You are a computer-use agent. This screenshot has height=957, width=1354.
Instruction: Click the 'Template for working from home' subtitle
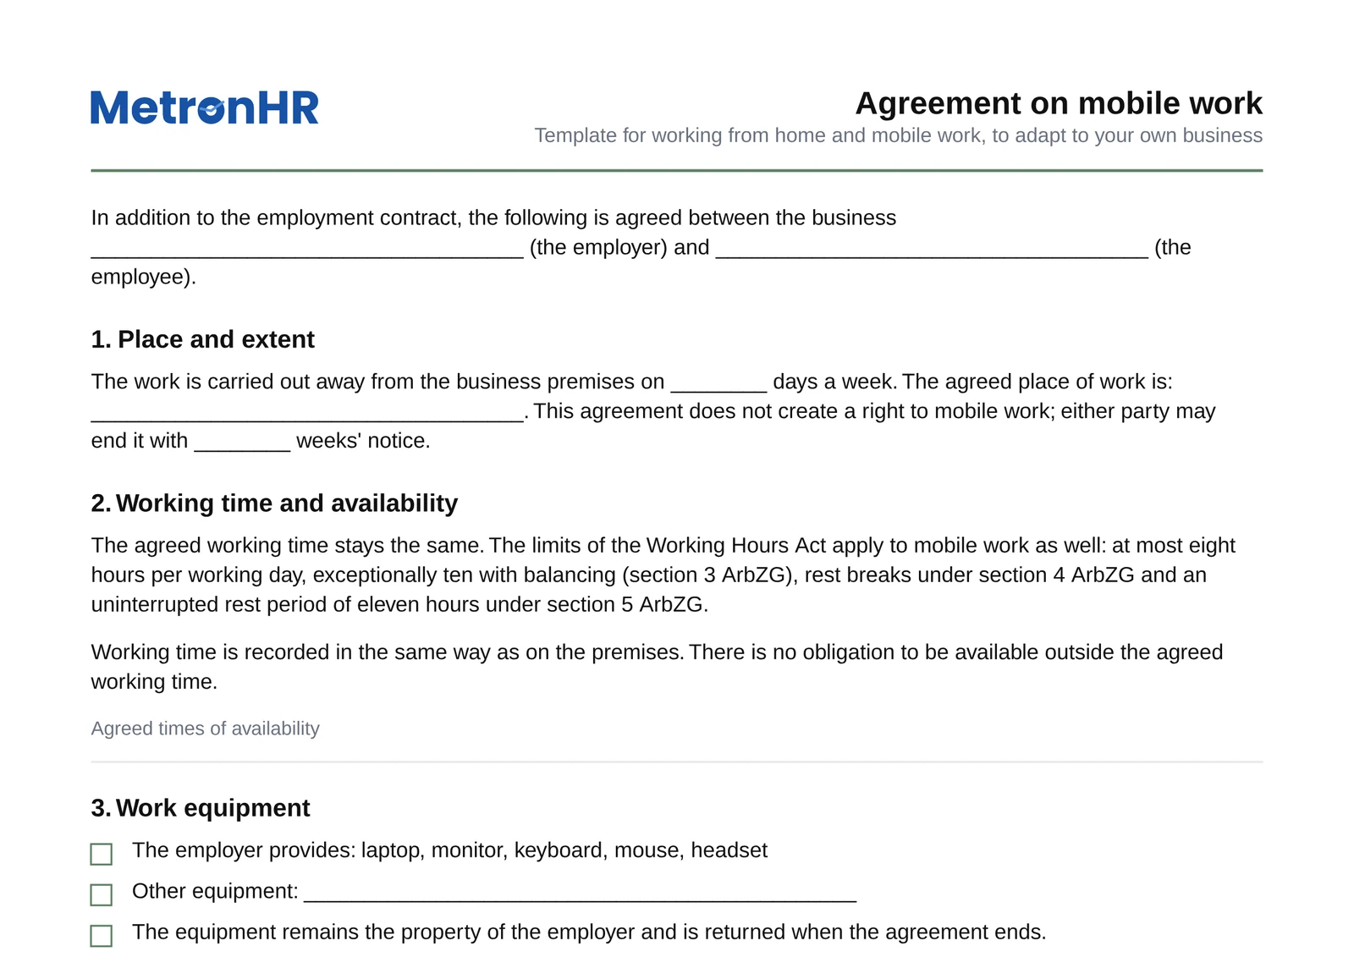(899, 135)
